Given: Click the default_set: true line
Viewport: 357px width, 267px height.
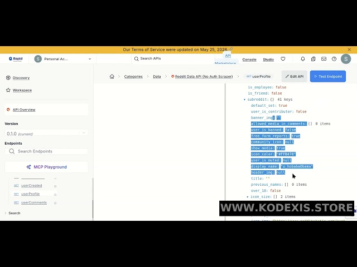Looking at the screenshot, I should tap(269, 106).
